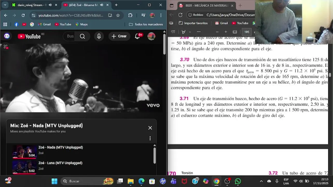Close the Zoé YouTube tab
The height and width of the screenshot is (187, 333).
[x=107, y=5]
